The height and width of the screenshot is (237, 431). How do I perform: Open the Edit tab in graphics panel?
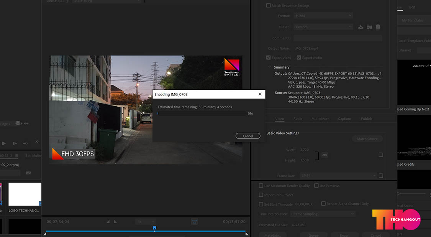click(x=412, y=7)
